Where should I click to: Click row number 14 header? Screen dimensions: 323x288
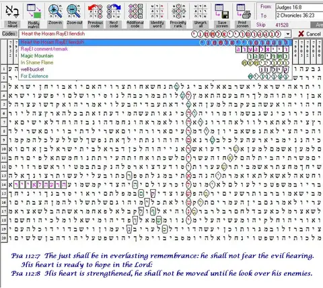[x=4, y=184]
